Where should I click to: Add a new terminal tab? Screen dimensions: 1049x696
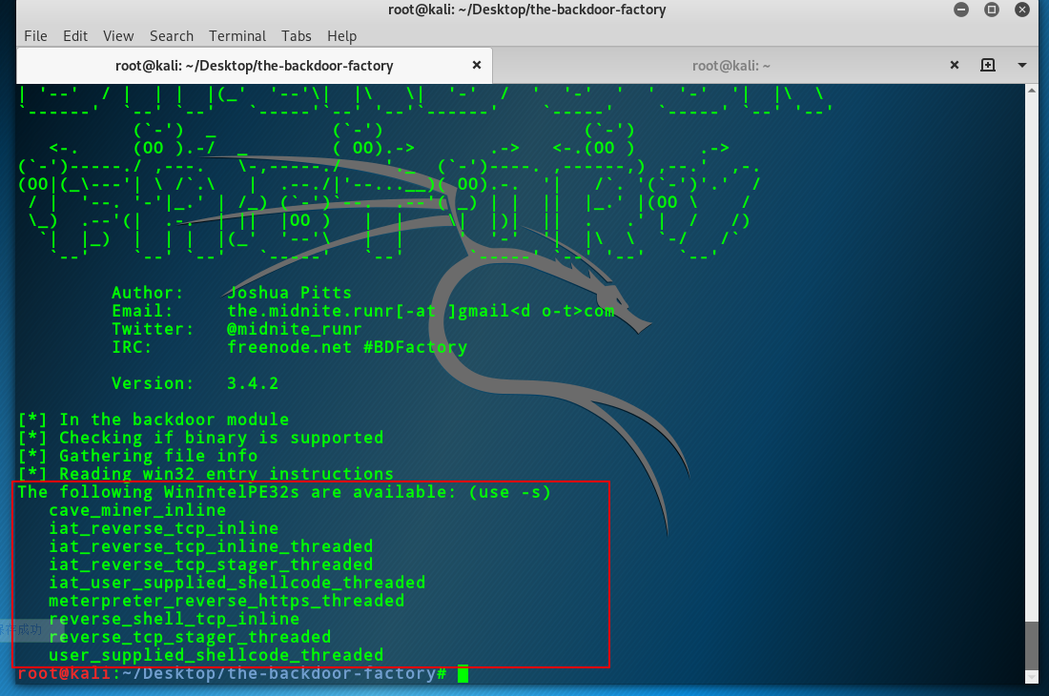click(x=987, y=65)
